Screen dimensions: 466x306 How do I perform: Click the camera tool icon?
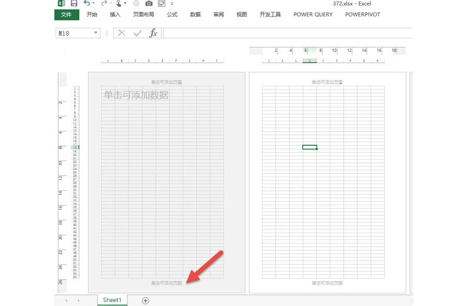(149, 3)
